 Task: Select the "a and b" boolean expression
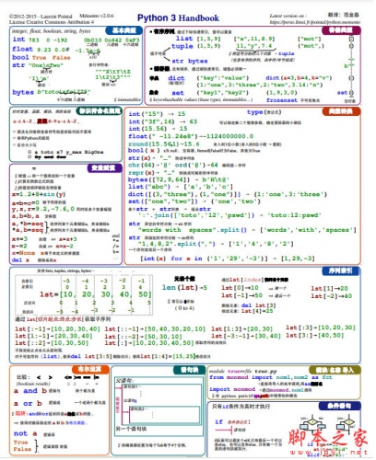30,391
